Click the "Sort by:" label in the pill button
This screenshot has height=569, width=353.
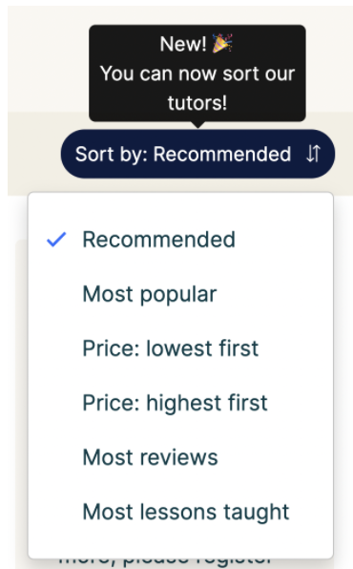112,155
